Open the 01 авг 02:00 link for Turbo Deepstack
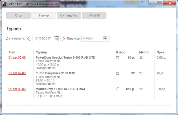 17,73
